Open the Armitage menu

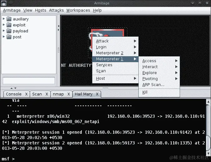pos(12,10)
